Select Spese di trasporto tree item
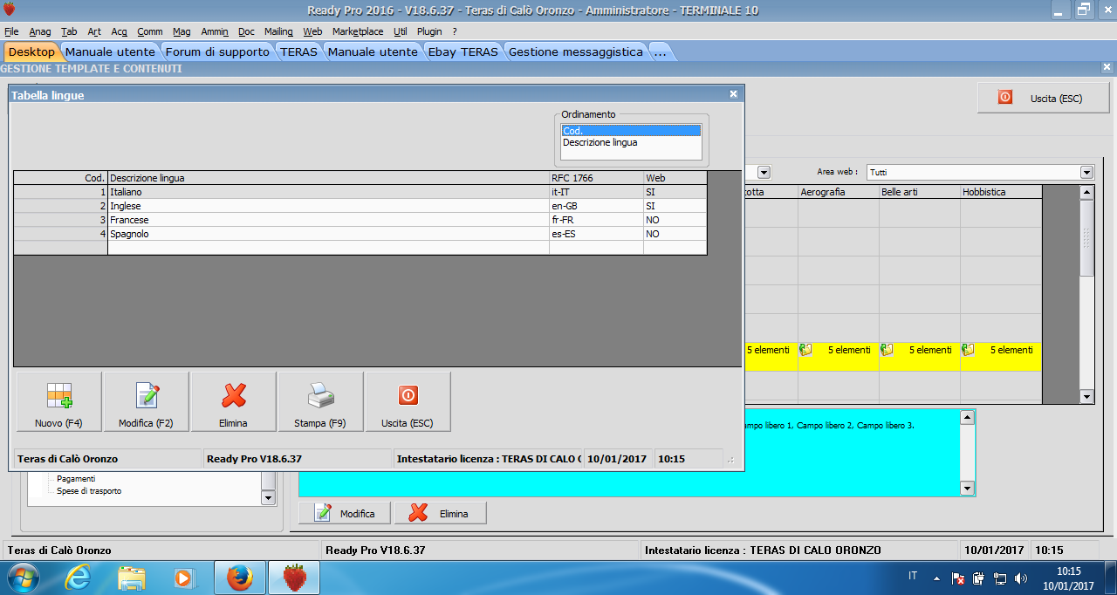This screenshot has width=1117, height=595. click(89, 491)
